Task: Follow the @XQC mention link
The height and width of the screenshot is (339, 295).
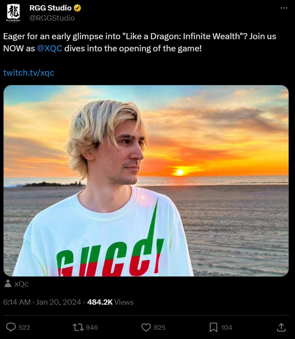Action: (50, 48)
